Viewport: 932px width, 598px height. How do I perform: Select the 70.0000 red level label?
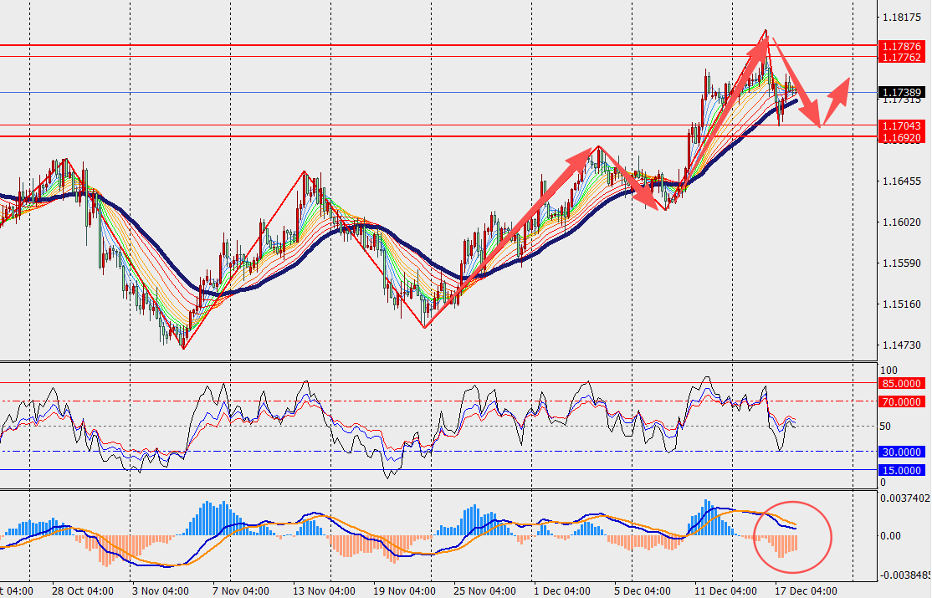coord(901,401)
